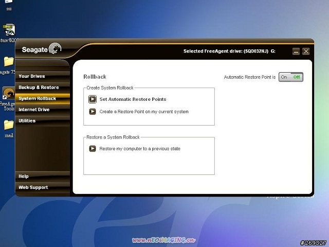Click arrow icon beside Restore my computer
This screenshot has height=247, width=329.
[x=93, y=149]
